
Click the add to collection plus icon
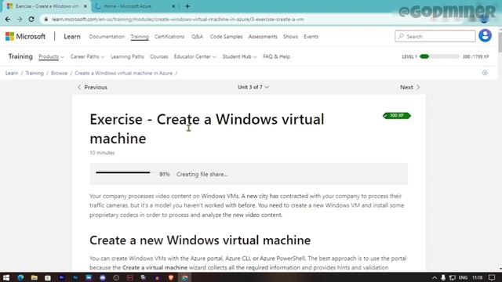485,73
